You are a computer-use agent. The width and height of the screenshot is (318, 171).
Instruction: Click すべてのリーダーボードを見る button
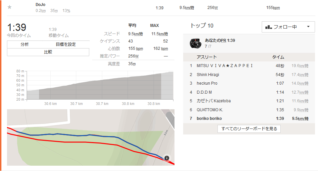pyautogui.click(x=249, y=129)
